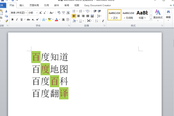Show or hide paragraph marks

point(103,21)
